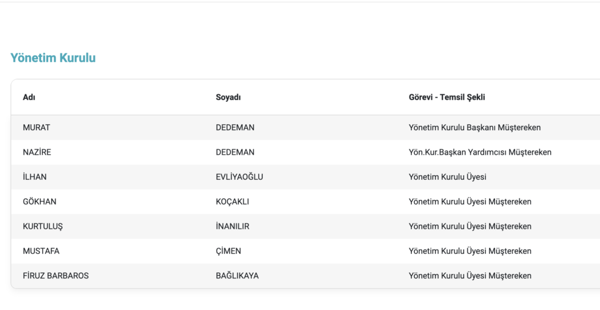Select the GÖKHAN name cell
Screen dimensions: 600x310
pos(39,202)
